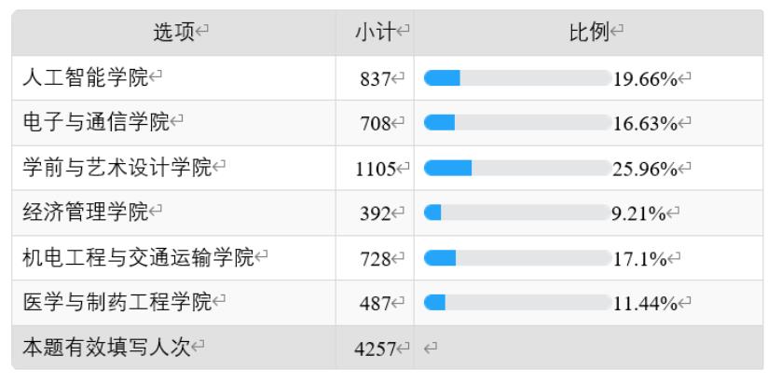Click the subtotal value 1105
This screenshot has width=781, height=383.
coord(376,170)
